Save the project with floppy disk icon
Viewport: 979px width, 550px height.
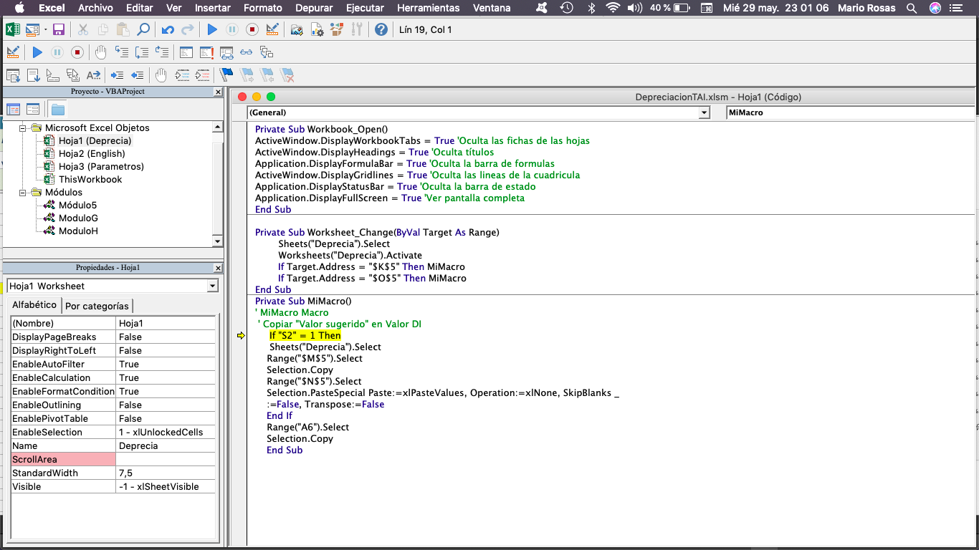click(59, 29)
